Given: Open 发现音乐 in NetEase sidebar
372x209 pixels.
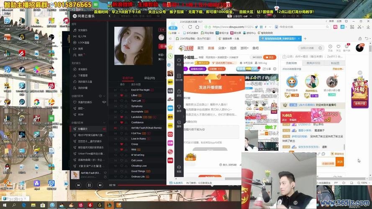Looking at the screenshot, I should [x=81, y=30].
